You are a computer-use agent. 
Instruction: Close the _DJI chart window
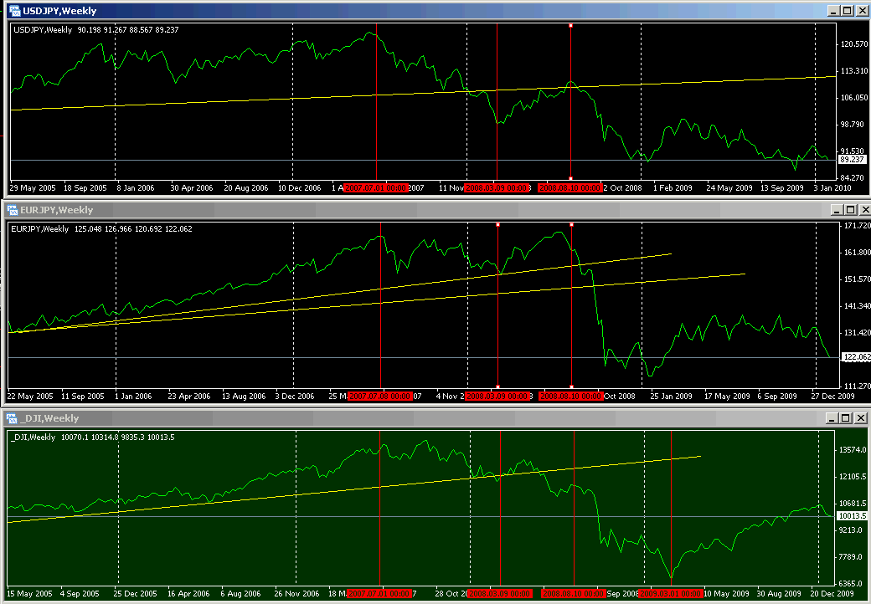coord(861,418)
